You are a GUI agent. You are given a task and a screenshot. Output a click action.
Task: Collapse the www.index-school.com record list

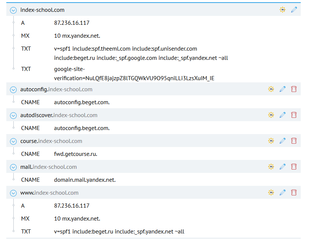[13, 193]
